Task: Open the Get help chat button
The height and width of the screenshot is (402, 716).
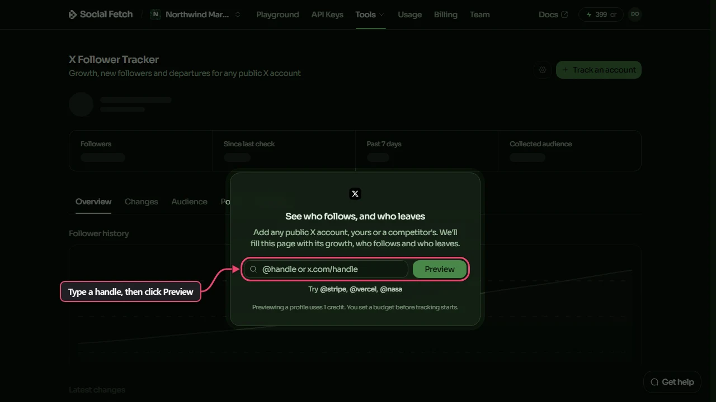Action: coord(672,382)
